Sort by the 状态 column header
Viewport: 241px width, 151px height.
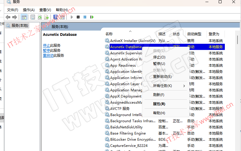176,34
